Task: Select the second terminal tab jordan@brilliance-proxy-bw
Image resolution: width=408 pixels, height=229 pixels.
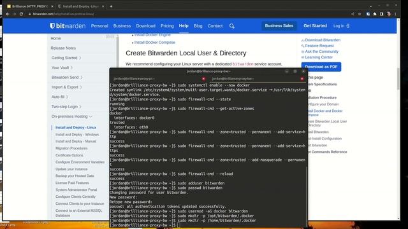Action: coord(258,79)
